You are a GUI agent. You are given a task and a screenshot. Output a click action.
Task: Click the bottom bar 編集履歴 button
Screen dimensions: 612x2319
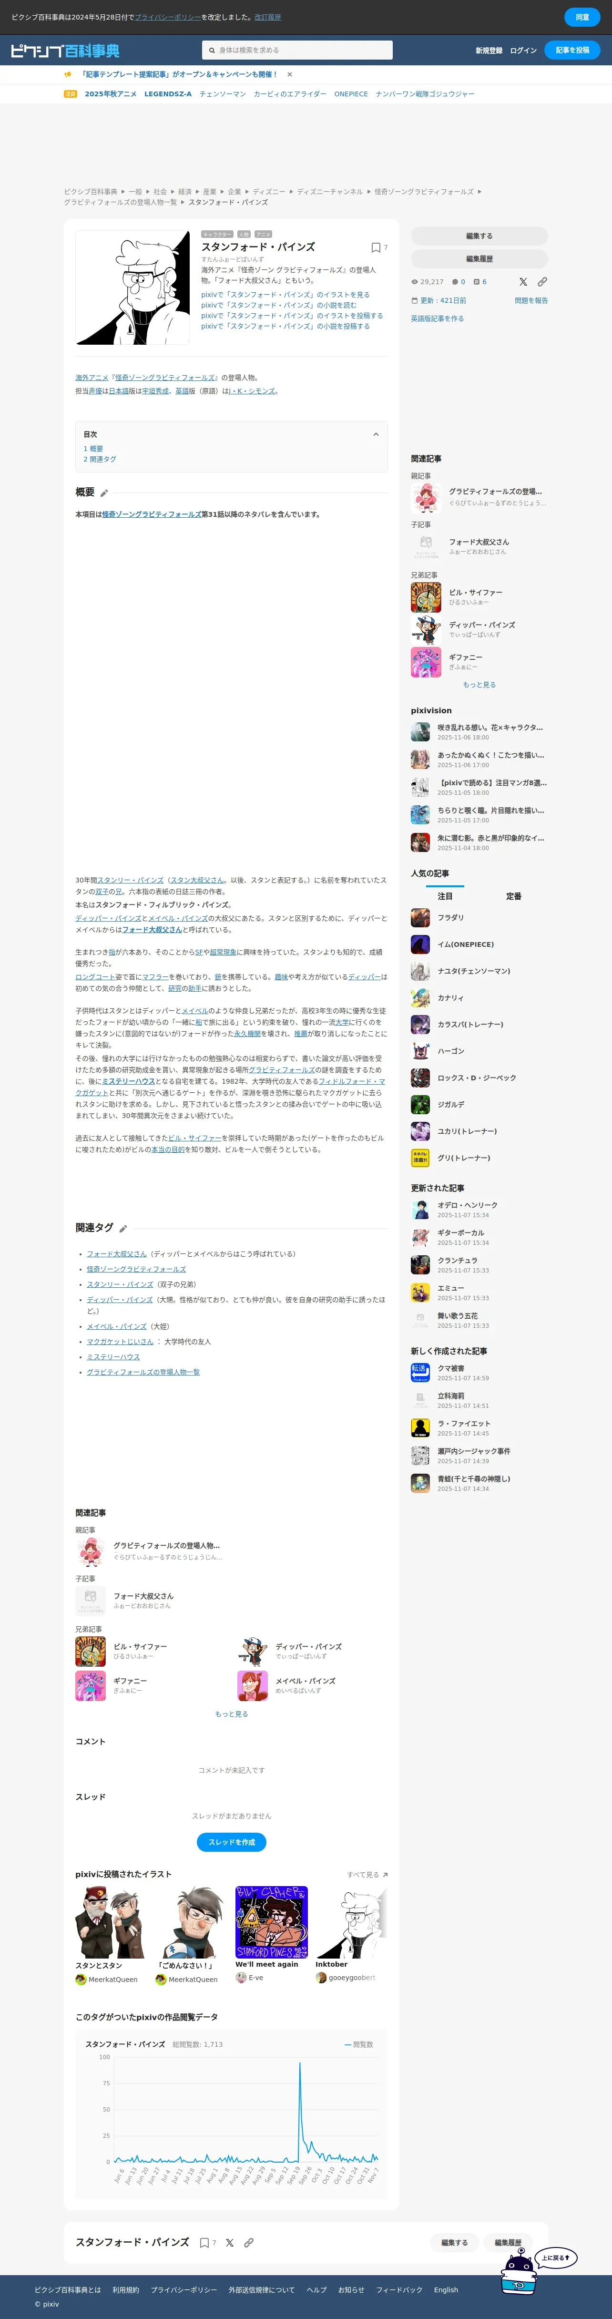[x=508, y=2243]
